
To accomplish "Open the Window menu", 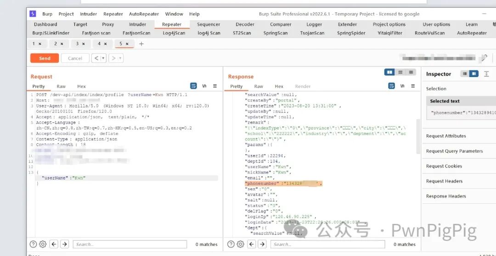I will click(174, 14).
